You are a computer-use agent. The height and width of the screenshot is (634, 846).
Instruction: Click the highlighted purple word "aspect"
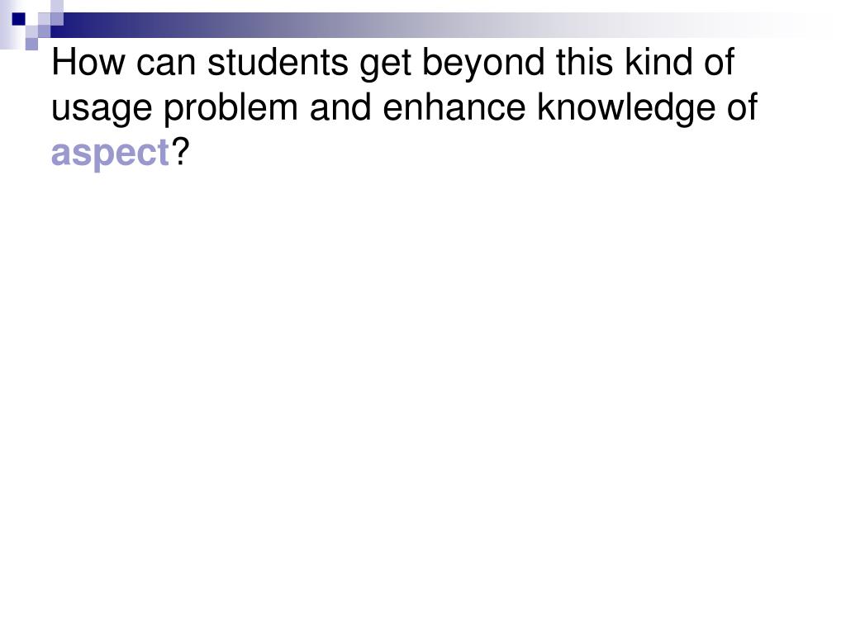tap(111, 153)
